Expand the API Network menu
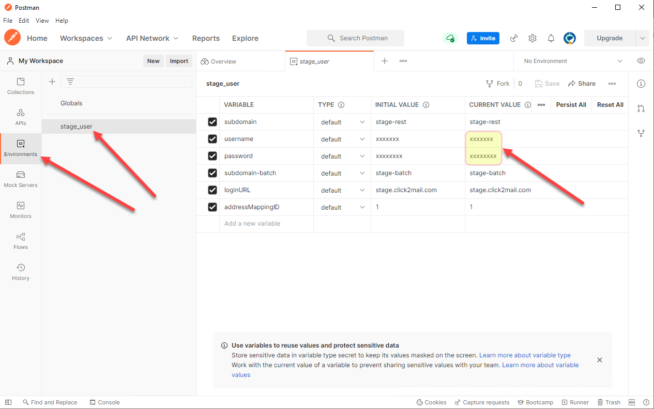Image resolution: width=654 pixels, height=409 pixels. 153,38
